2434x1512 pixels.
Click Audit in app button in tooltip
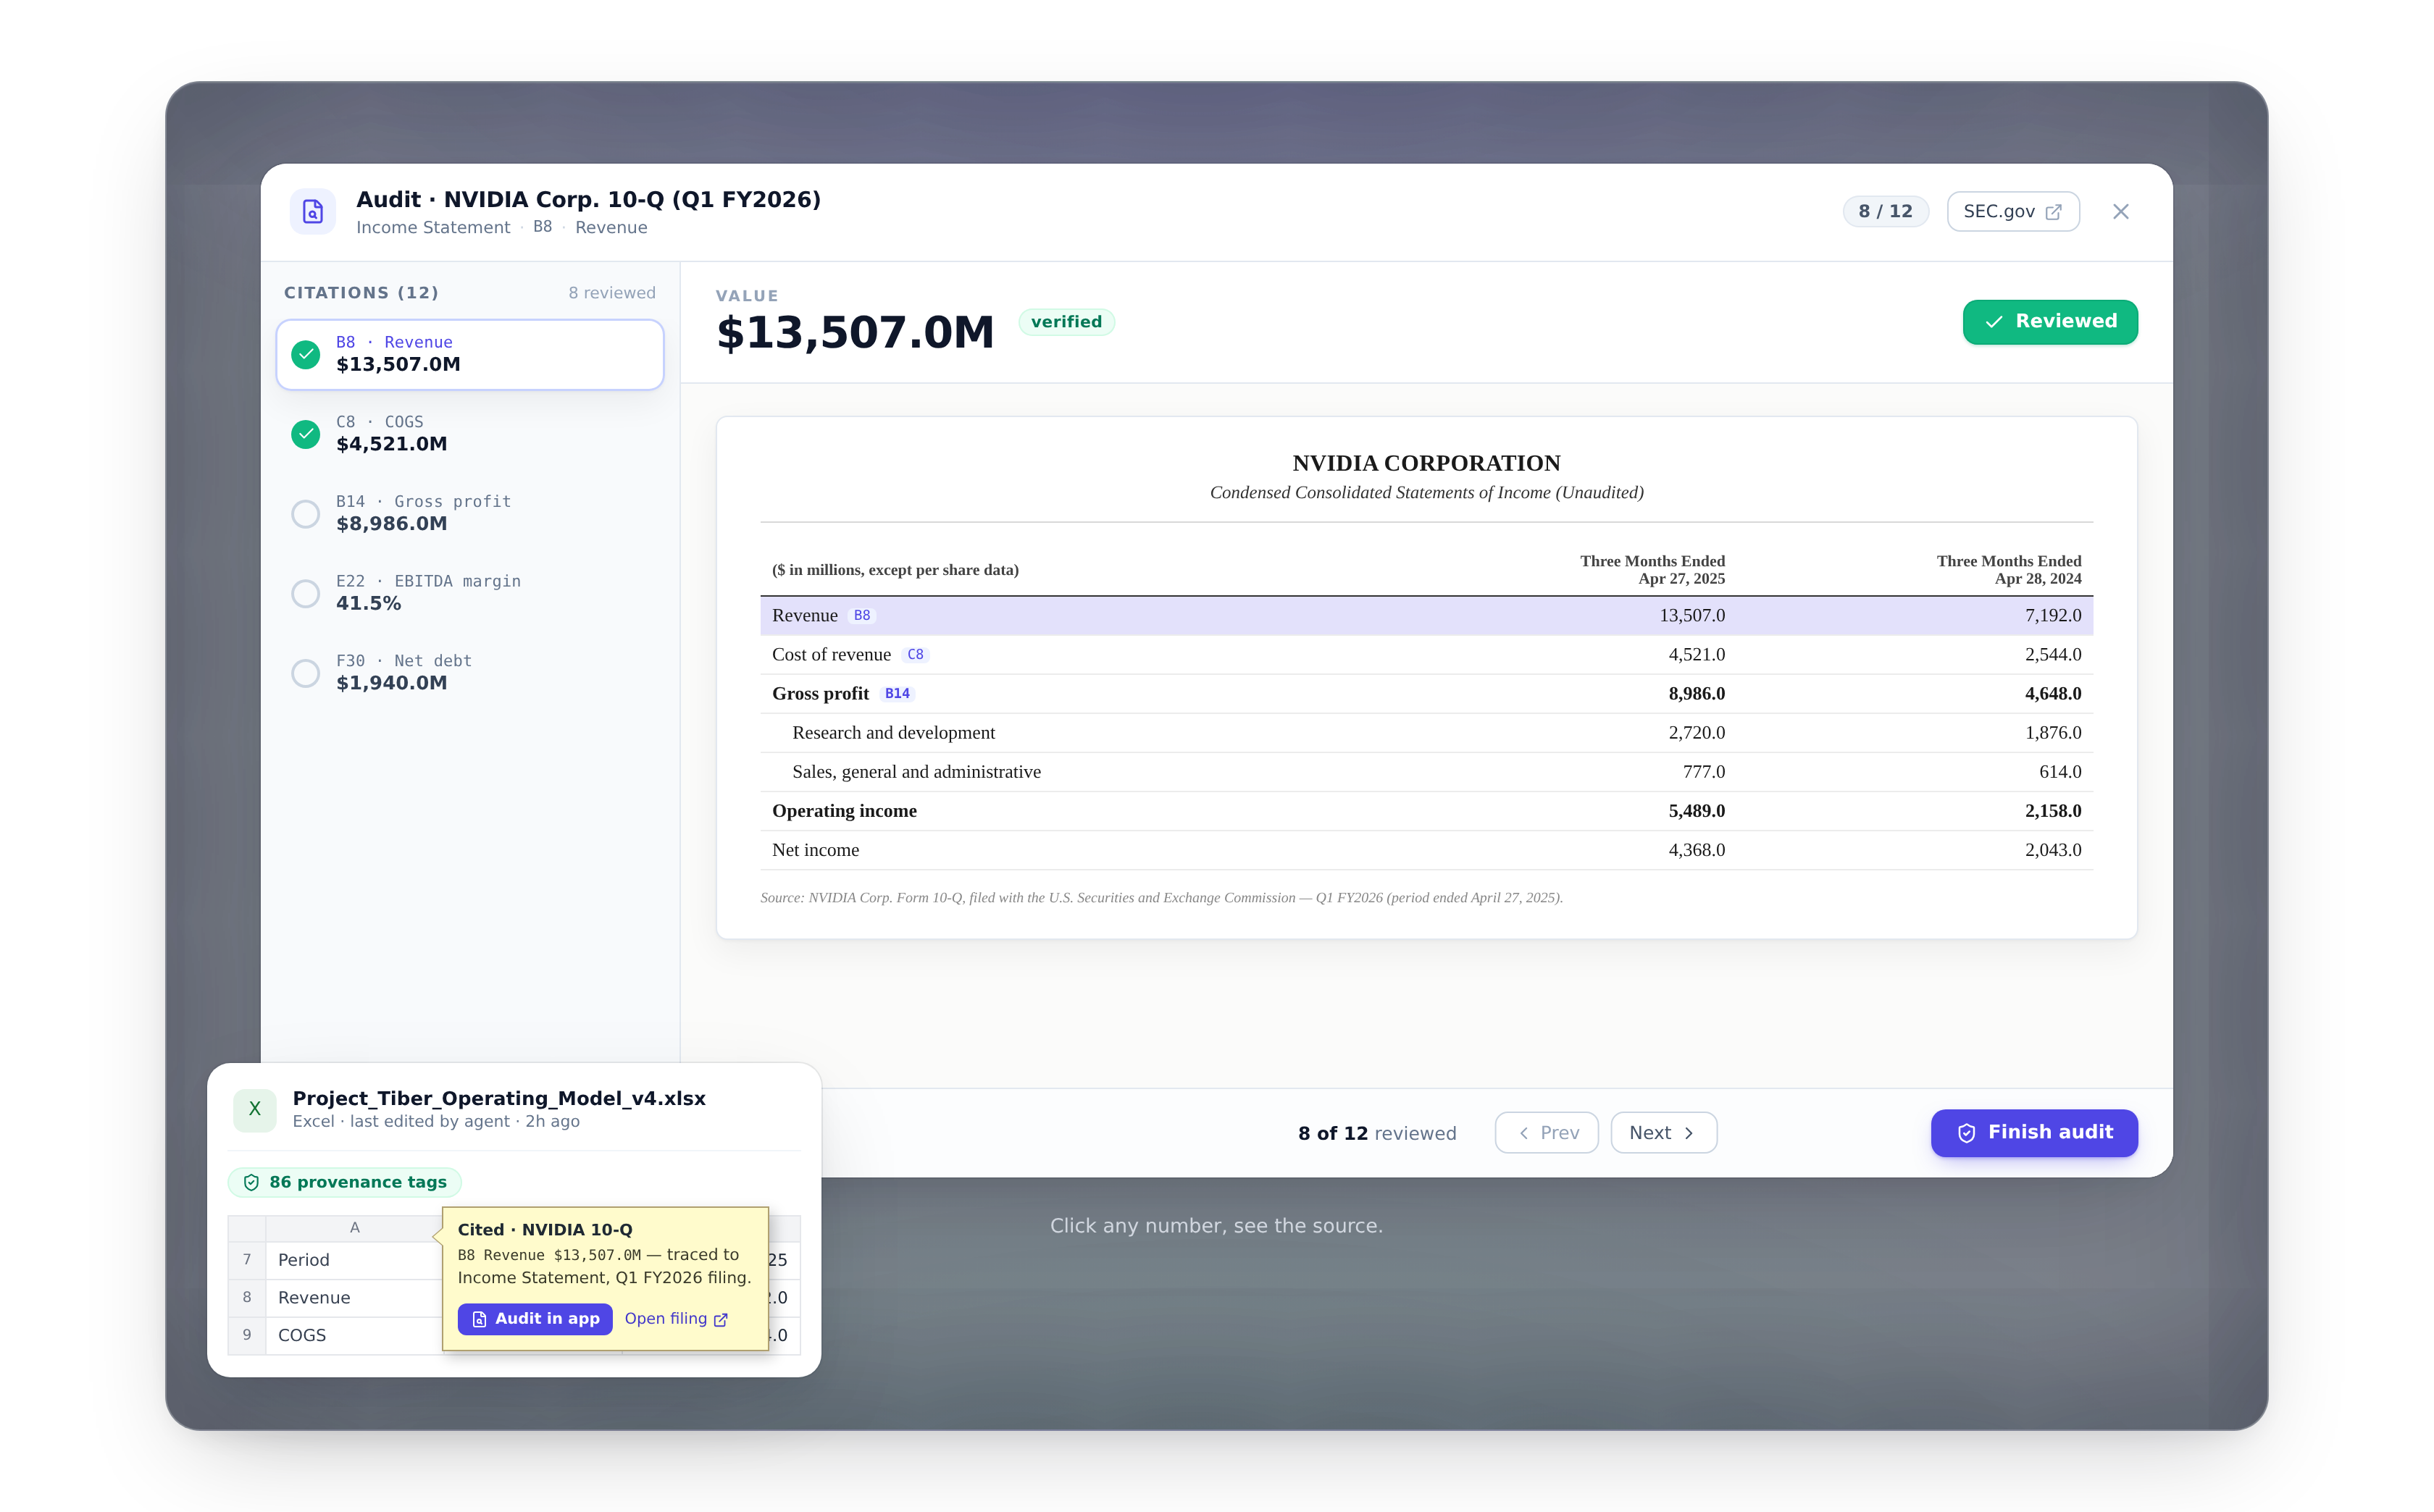[535, 1318]
